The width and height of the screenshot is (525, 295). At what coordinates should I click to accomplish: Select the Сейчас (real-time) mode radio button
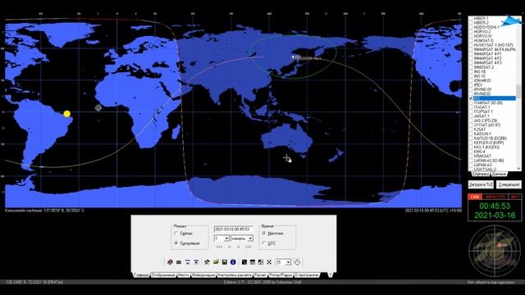coord(176,233)
